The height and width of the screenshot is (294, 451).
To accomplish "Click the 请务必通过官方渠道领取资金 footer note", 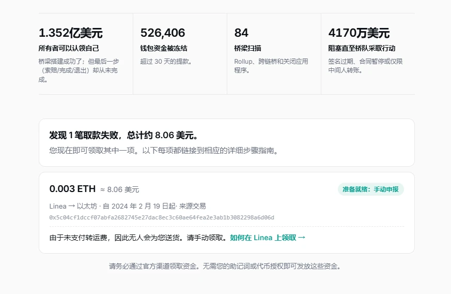I will tap(225, 266).
